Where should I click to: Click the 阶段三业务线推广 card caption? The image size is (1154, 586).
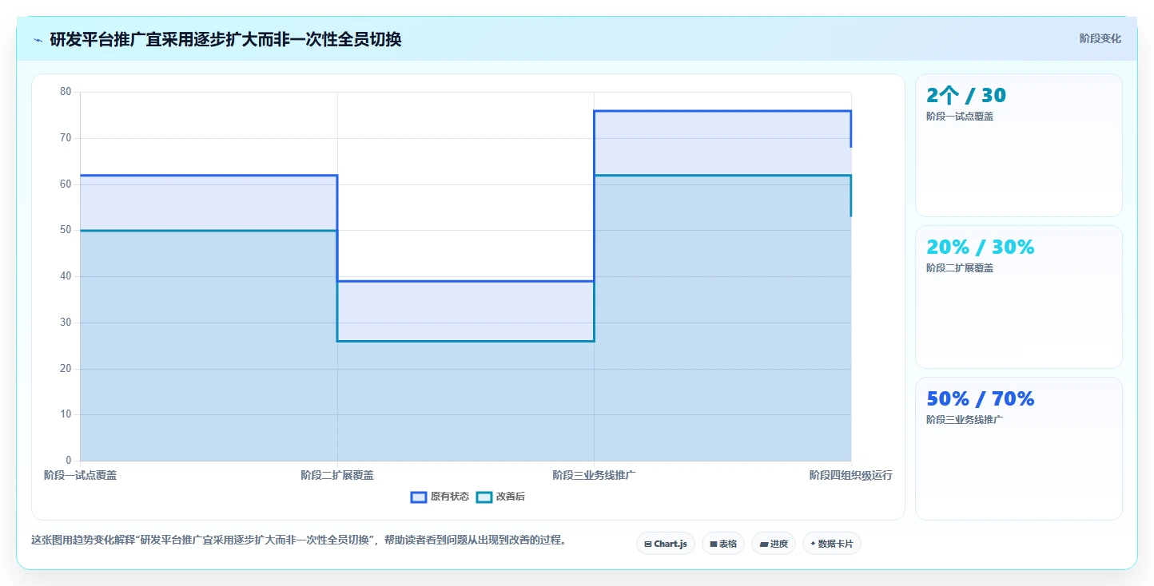pos(965,420)
